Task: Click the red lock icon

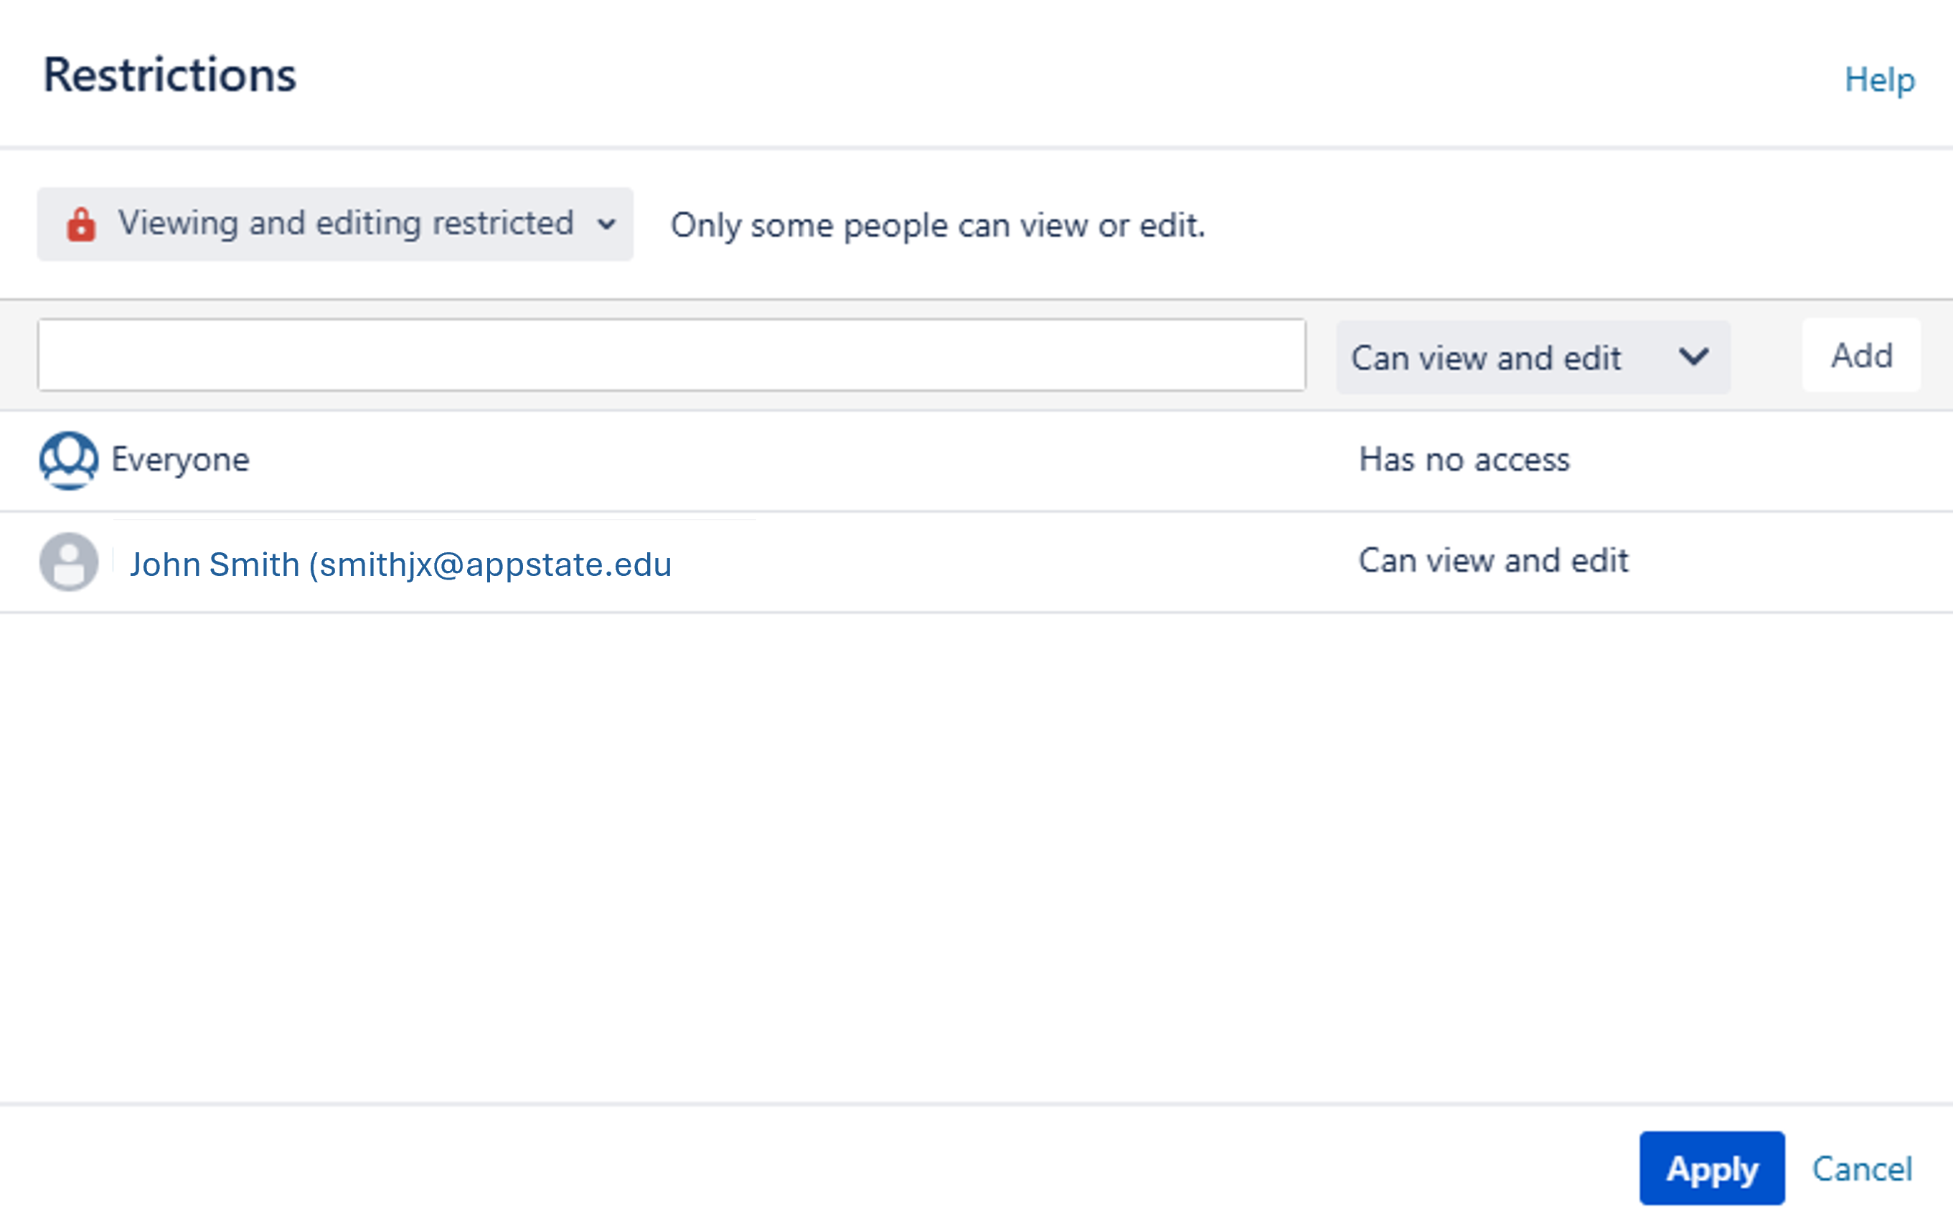Action: pos(80,224)
